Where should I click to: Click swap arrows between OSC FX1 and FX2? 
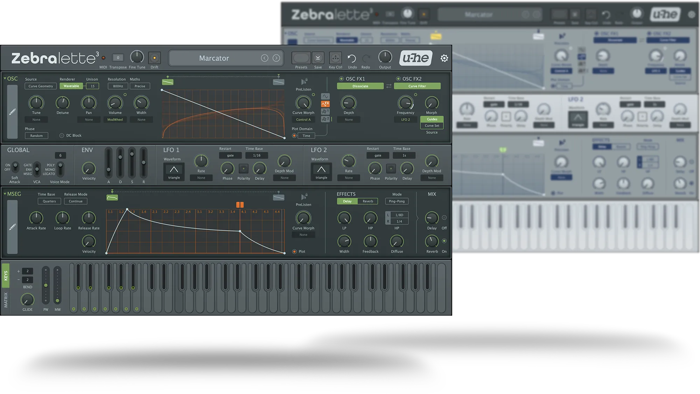(x=389, y=86)
